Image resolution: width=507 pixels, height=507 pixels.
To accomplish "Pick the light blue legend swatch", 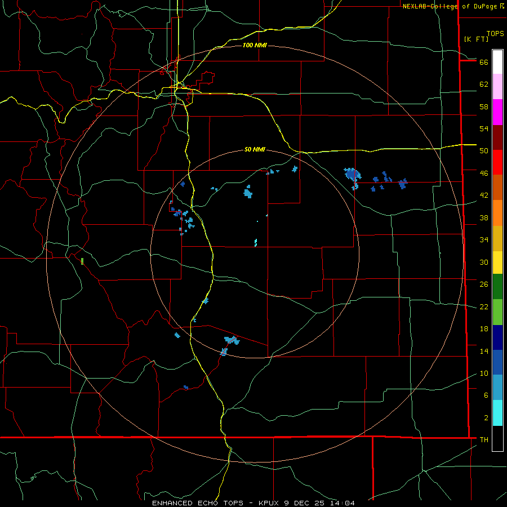I will pos(497,388).
